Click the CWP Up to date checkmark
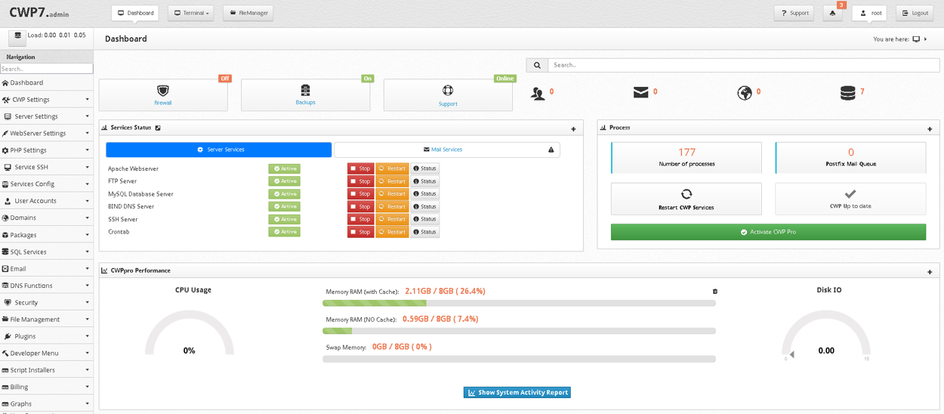 [850, 194]
